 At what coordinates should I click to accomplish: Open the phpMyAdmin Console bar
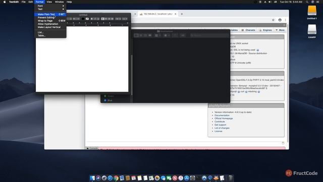92,148
